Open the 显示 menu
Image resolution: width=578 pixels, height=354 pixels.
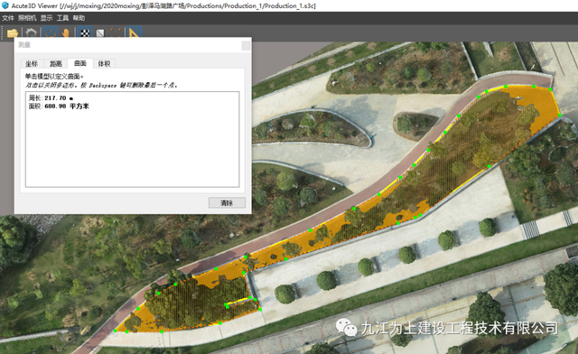(x=46, y=18)
